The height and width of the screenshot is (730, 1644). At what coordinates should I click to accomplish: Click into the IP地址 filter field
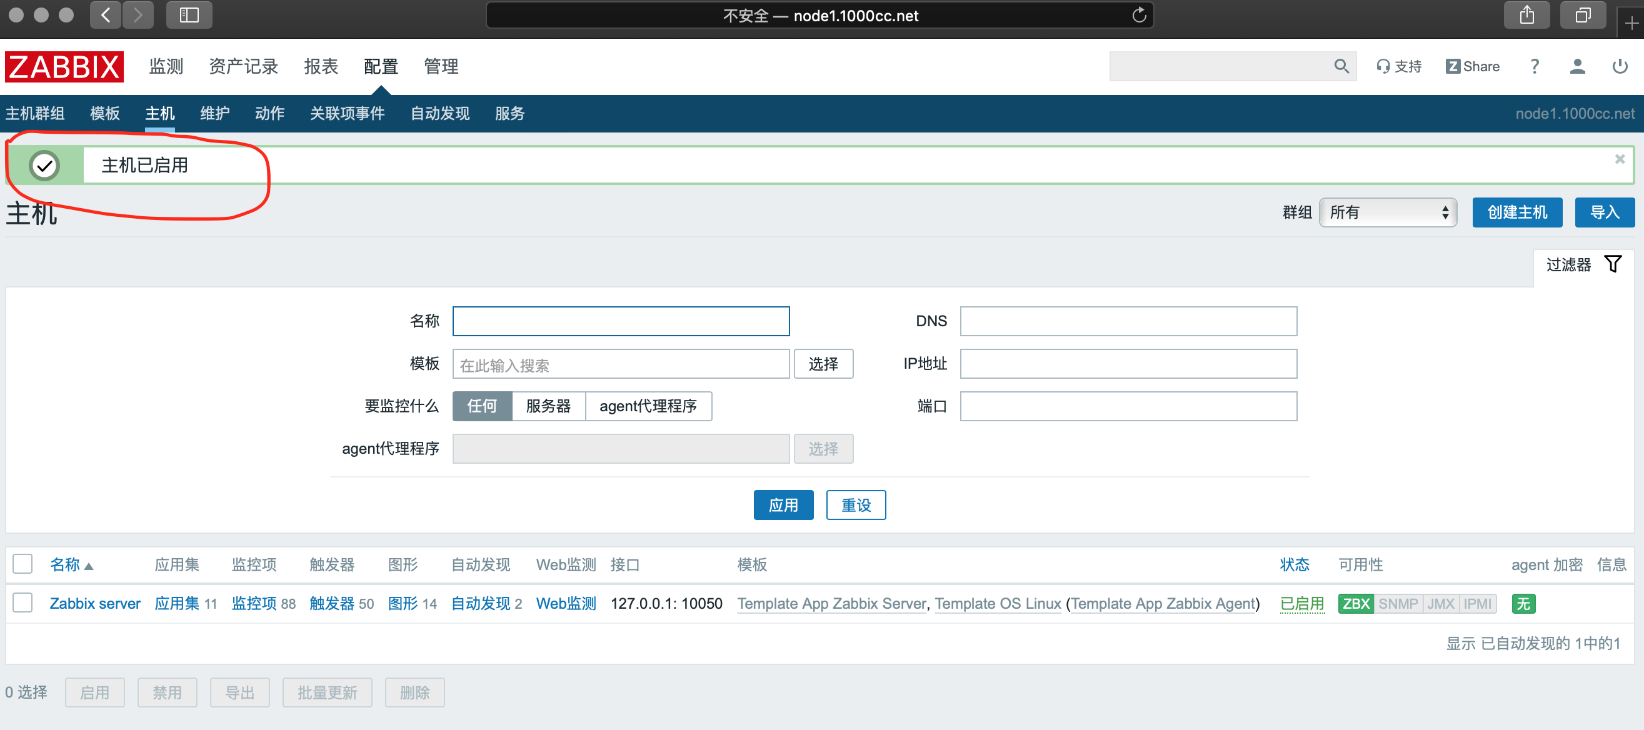click(1128, 364)
